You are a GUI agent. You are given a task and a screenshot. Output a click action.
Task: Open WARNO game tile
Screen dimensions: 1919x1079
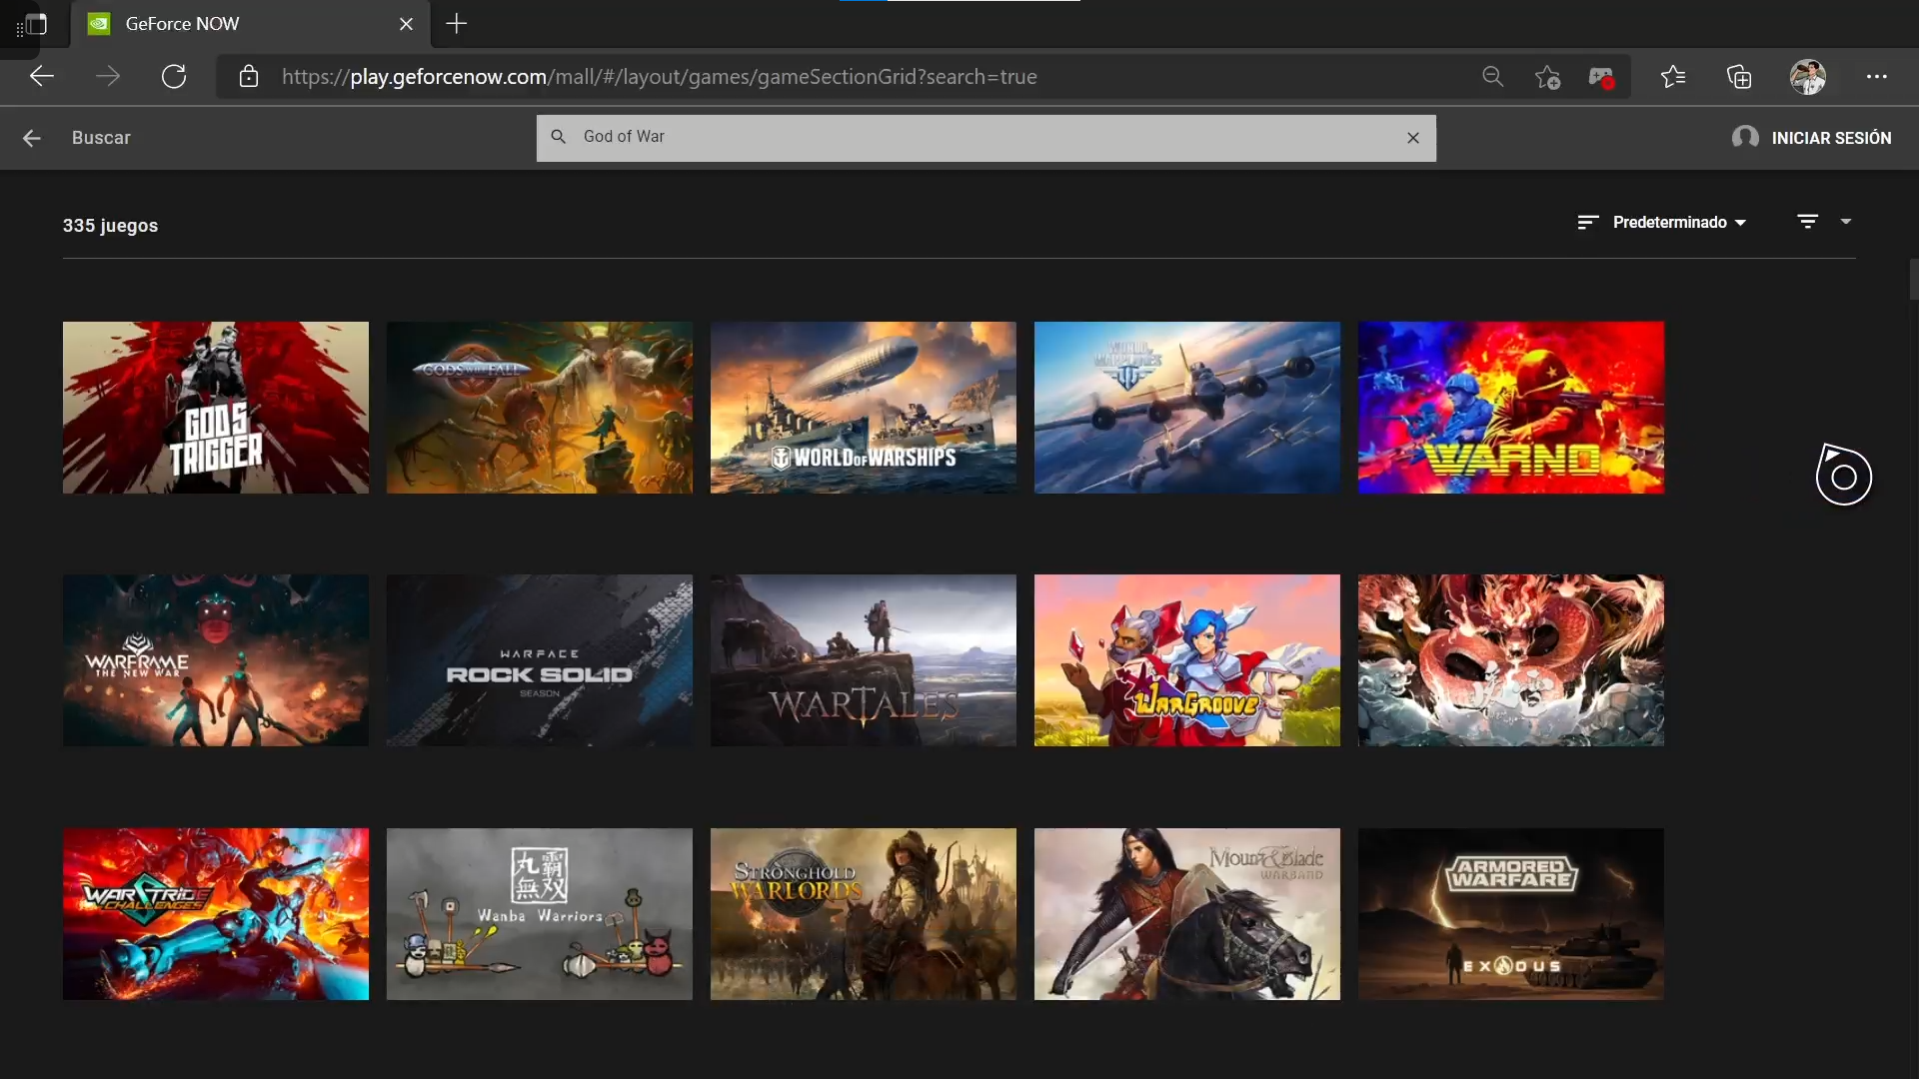(1511, 408)
